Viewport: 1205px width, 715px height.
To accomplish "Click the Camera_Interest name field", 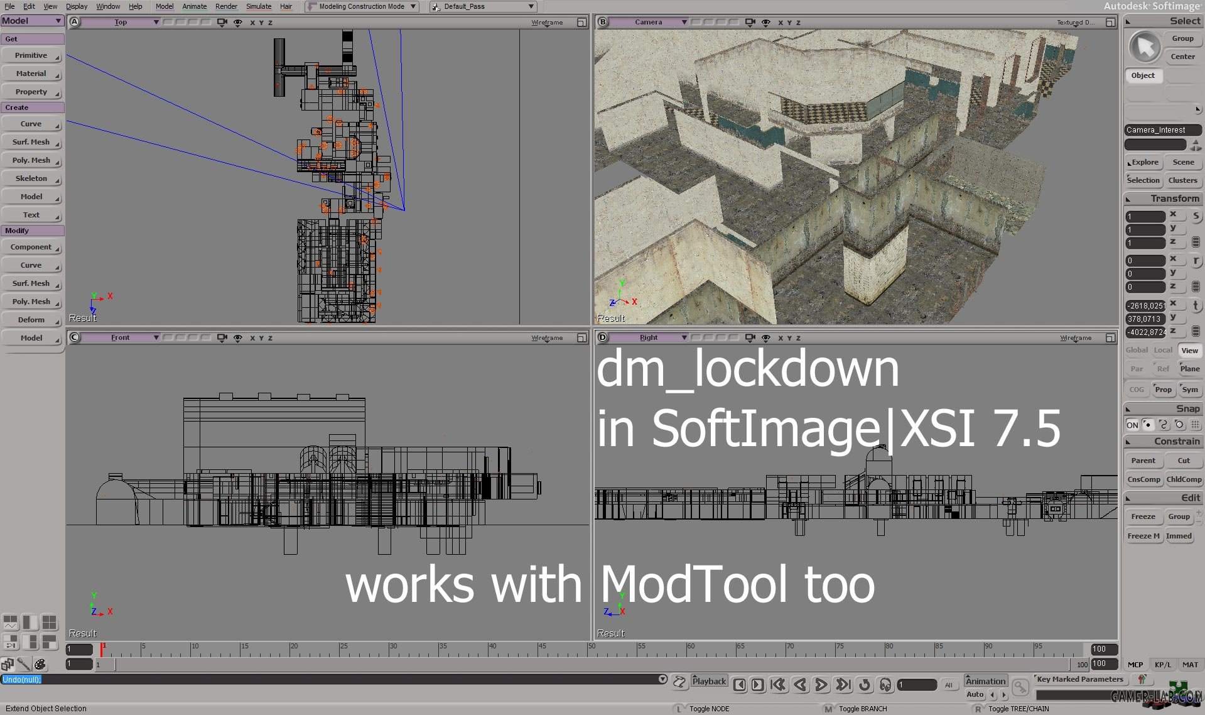I will (1162, 130).
